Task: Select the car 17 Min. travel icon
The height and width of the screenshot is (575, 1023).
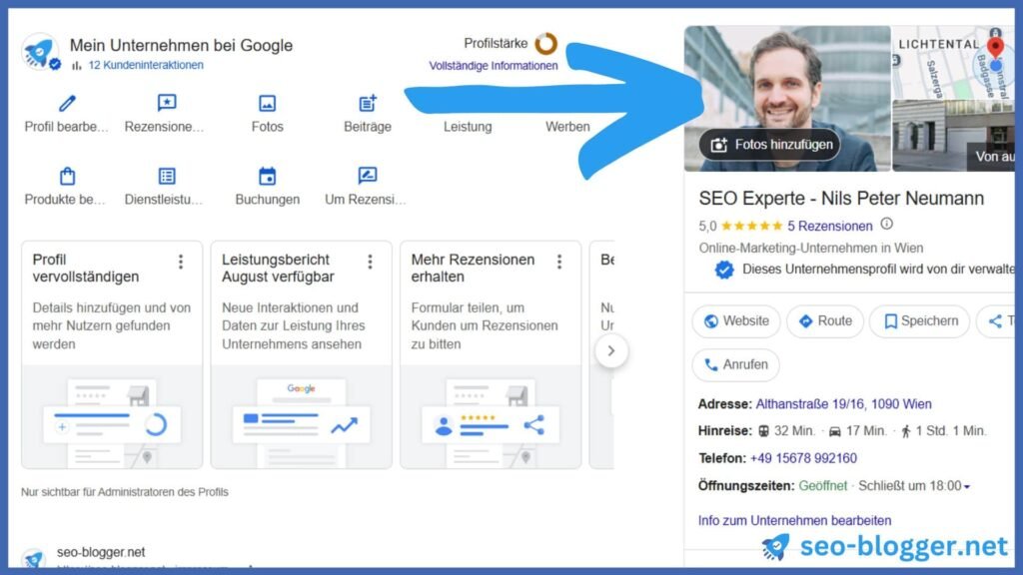Action: pyautogui.click(x=834, y=431)
